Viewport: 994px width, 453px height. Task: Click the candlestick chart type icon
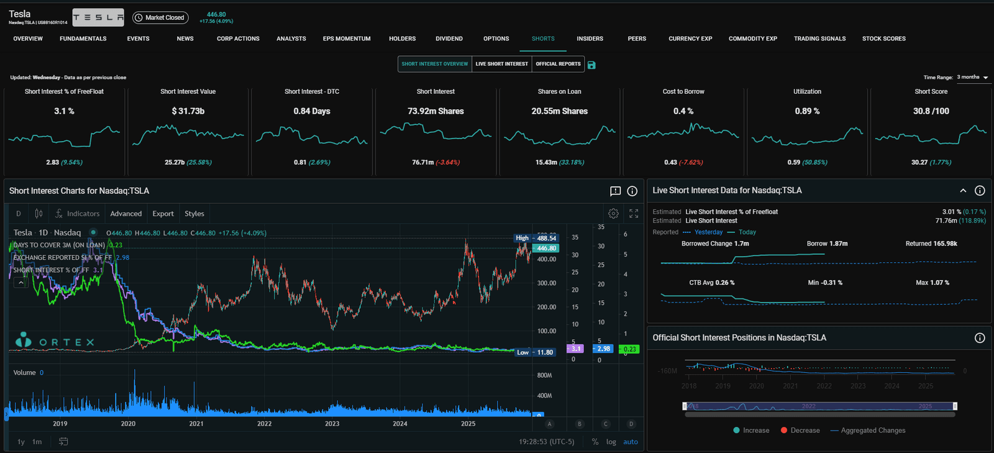coord(39,214)
